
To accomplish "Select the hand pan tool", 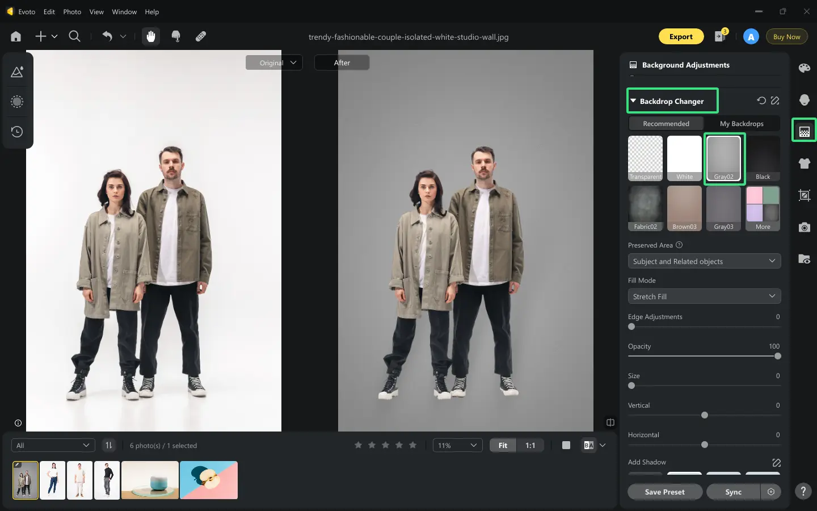I will [150, 36].
